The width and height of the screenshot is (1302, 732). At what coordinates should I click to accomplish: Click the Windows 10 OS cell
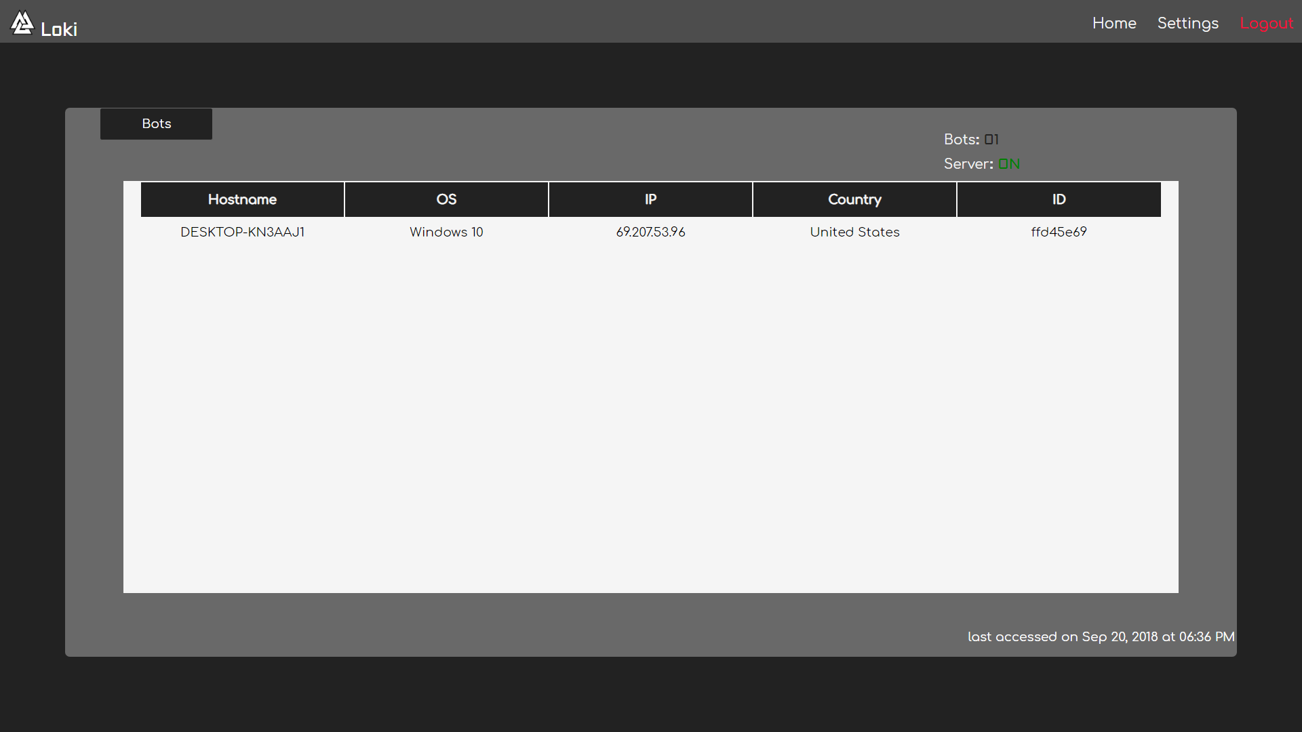click(x=446, y=232)
